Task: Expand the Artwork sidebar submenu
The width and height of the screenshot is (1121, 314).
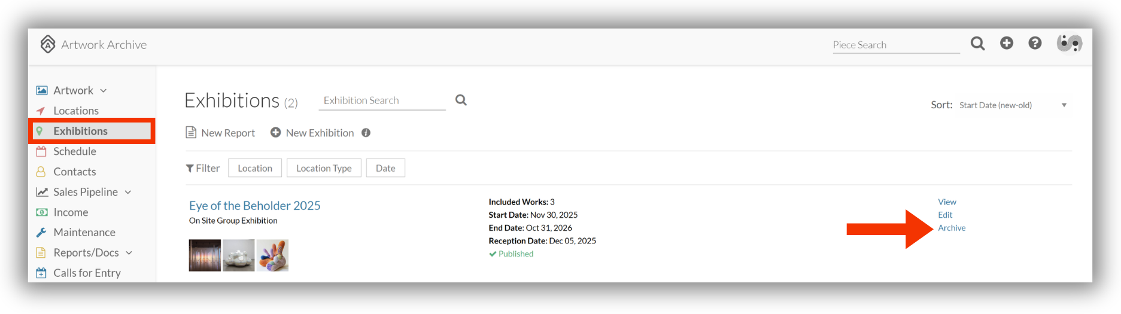Action: click(x=104, y=91)
